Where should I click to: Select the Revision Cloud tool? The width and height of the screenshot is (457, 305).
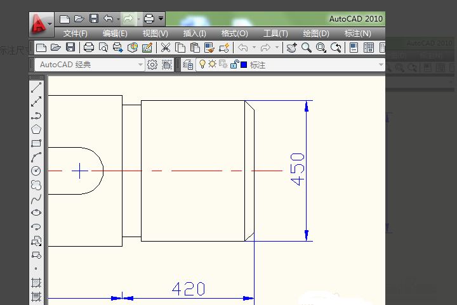click(36, 185)
